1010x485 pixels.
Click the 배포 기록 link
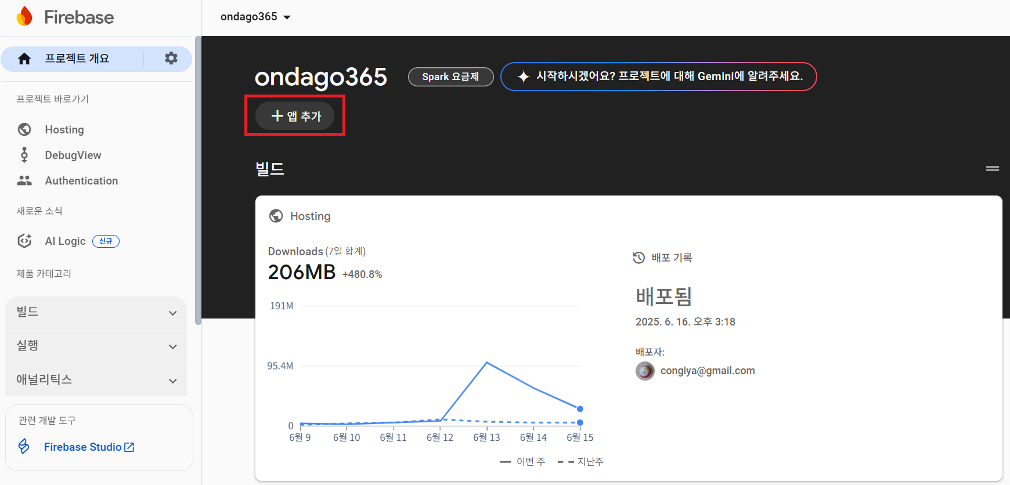tap(672, 258)
